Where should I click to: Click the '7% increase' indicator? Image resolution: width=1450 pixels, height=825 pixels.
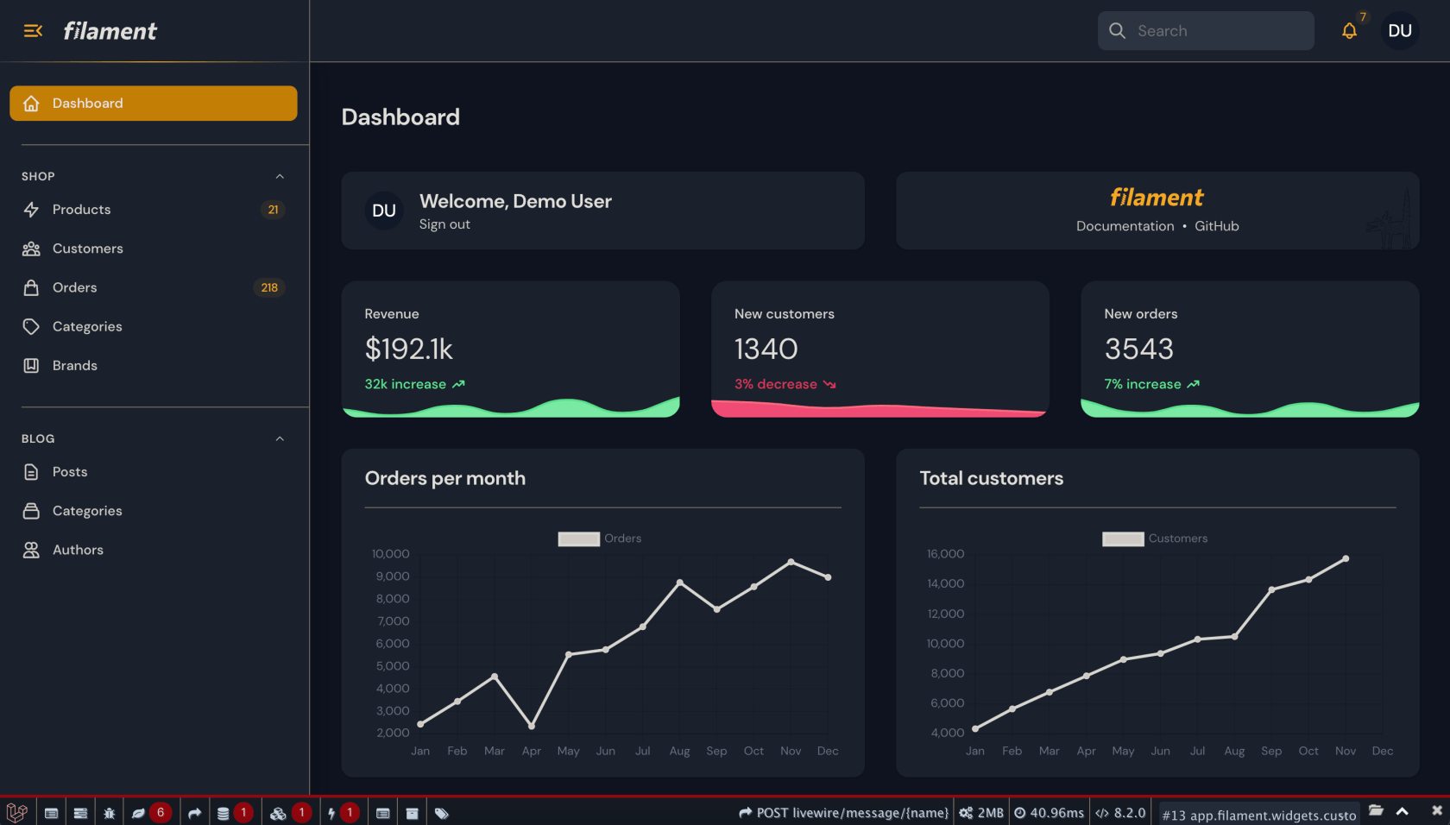(x=1151, y=384)
